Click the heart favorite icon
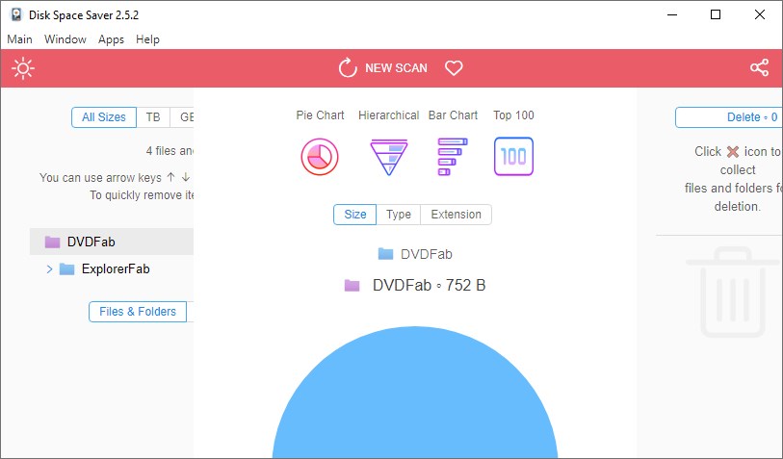The width and height of the screenshot is (783, 459). pos(454,68)
